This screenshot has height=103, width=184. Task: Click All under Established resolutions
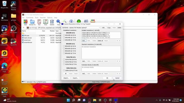point(66,74)
